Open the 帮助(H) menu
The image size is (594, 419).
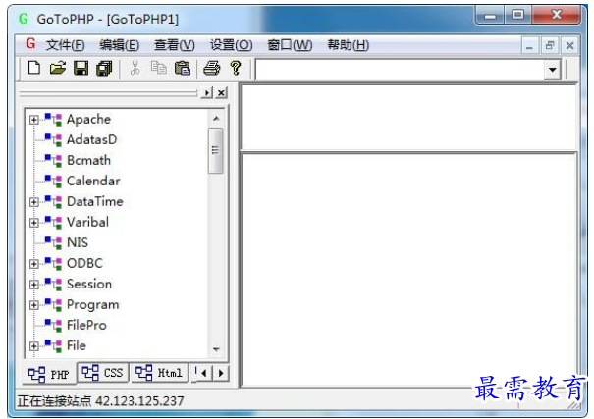pos(349,45)
